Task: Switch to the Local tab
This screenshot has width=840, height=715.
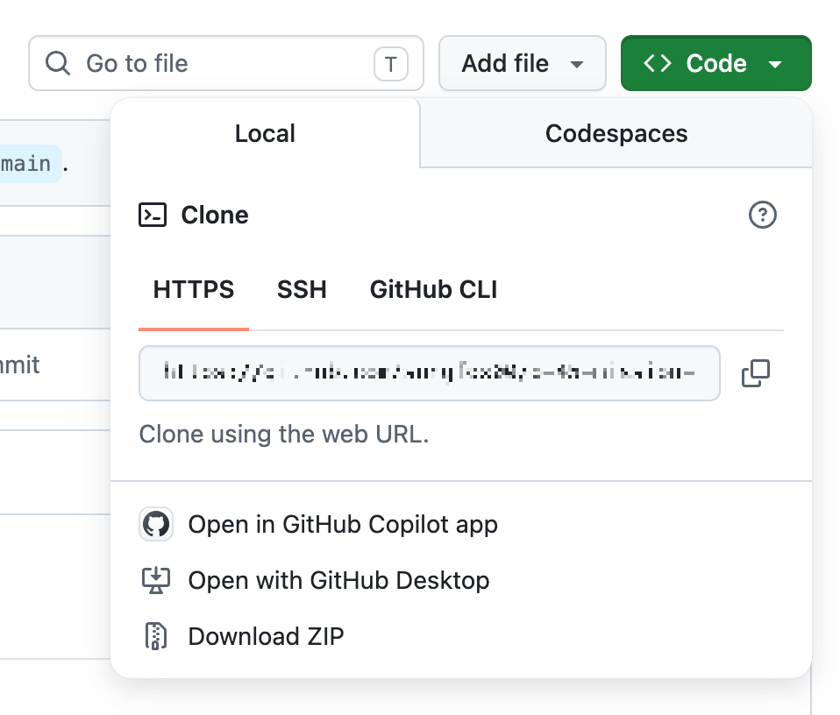Action: 265,133
